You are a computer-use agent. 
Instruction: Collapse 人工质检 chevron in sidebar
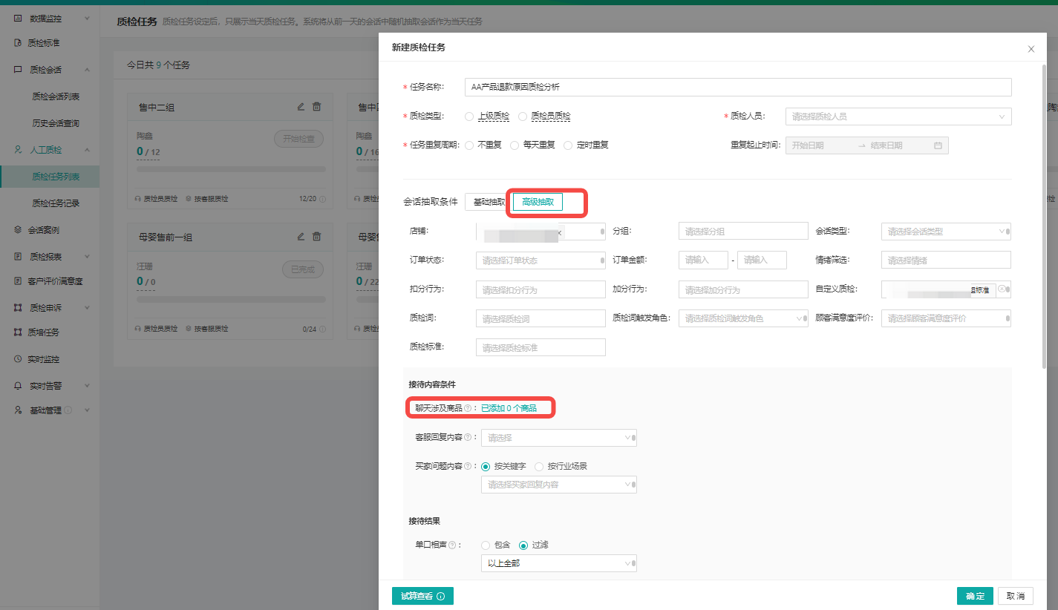(x=87, y=150)
